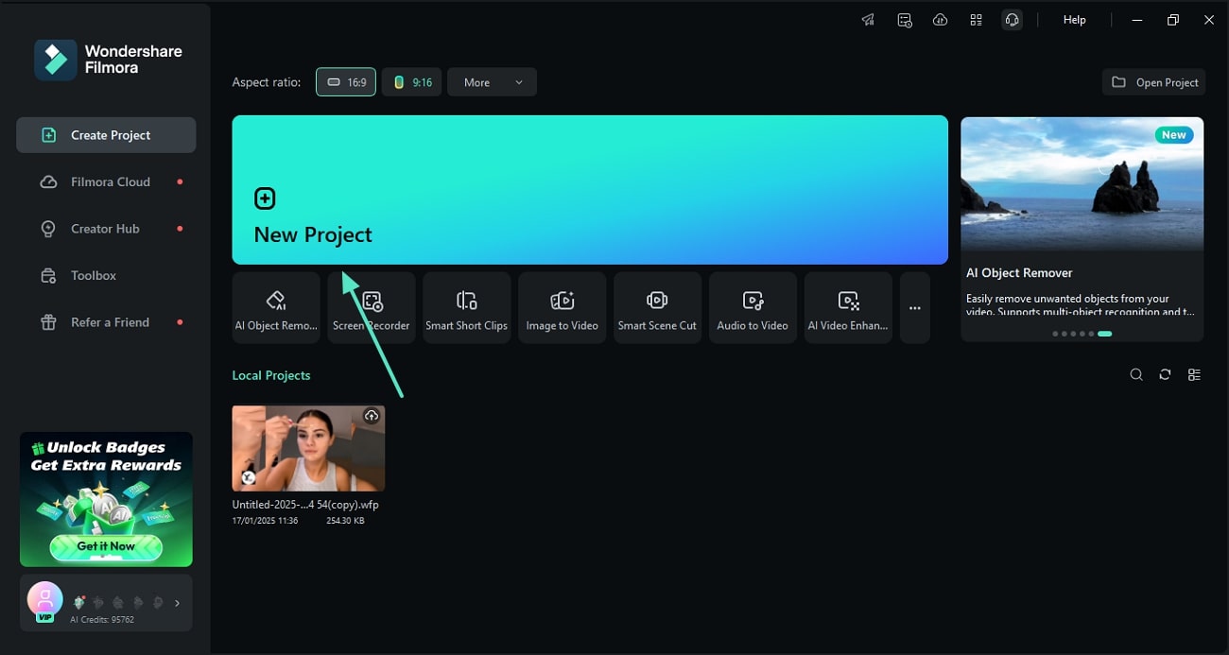Minimize the Filmora window
1229x655 pixels.
pos(1137,20)
